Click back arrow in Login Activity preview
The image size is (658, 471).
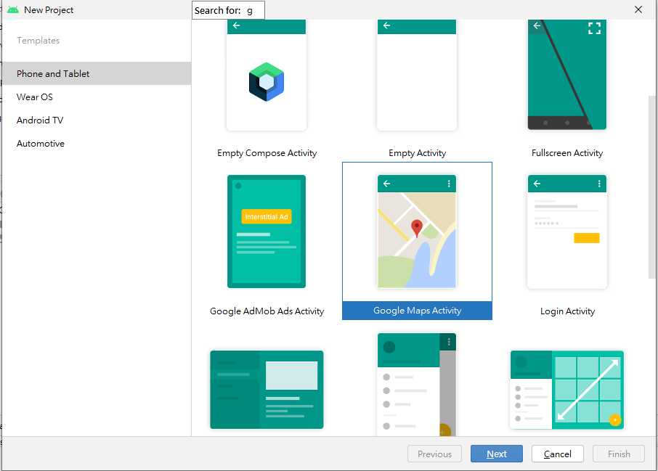(x=537, y=184)
